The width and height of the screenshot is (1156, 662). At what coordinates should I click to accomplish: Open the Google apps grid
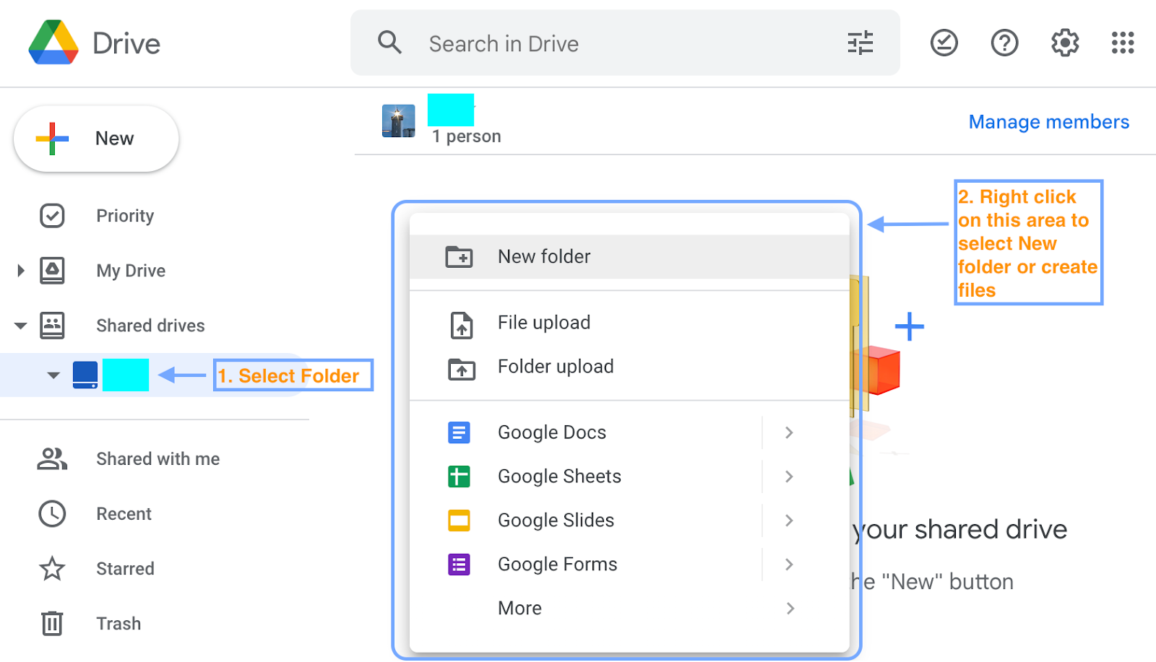click(x=1123, y=43)
